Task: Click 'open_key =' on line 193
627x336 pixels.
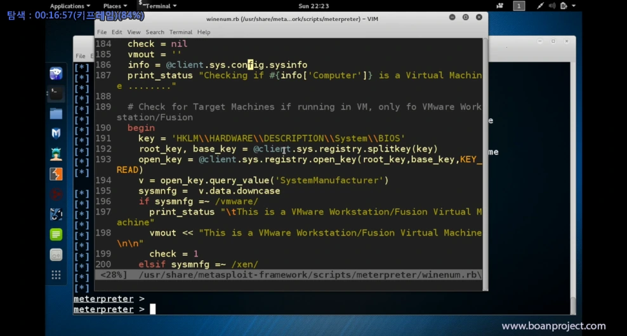Action: tap(166, 159)
